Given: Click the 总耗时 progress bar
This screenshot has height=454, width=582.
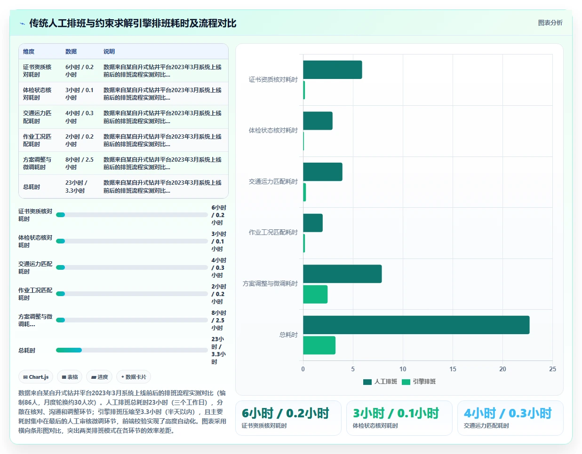Looking at the screenshot, I should click(x=132, y=350).
